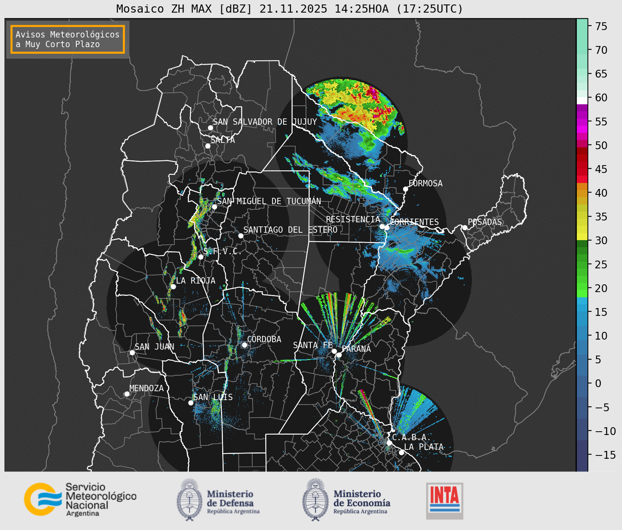The image size is (622, 530).
Task: Select the La Rioja city dot
Action: tap(173, 287)
